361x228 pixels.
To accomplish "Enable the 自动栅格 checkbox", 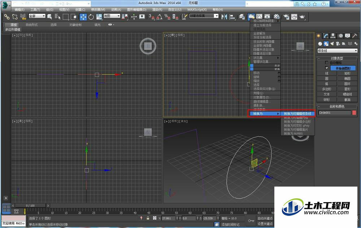I will [326, 62].
